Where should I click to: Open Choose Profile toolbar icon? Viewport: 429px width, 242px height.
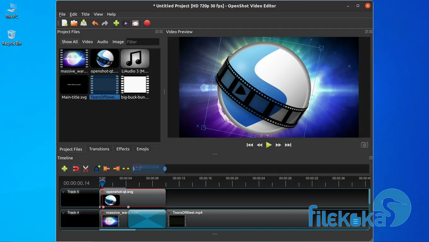126,23
